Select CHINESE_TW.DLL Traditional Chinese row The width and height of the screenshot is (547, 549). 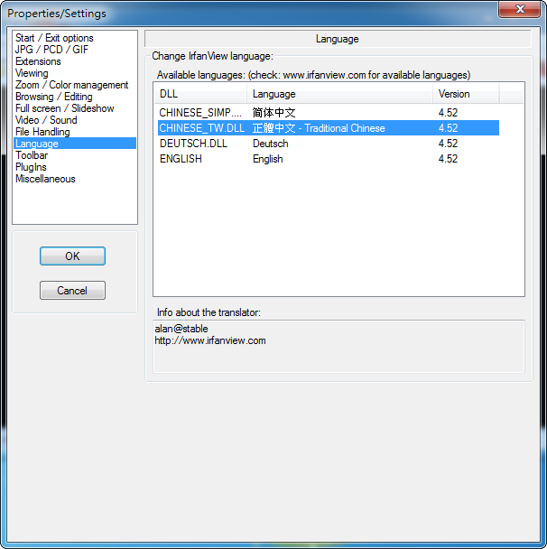329,128
